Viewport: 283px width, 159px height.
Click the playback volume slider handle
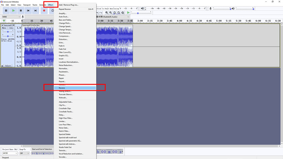point(253,9)
